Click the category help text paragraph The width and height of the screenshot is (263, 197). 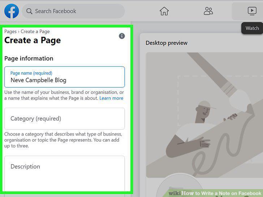63,140
